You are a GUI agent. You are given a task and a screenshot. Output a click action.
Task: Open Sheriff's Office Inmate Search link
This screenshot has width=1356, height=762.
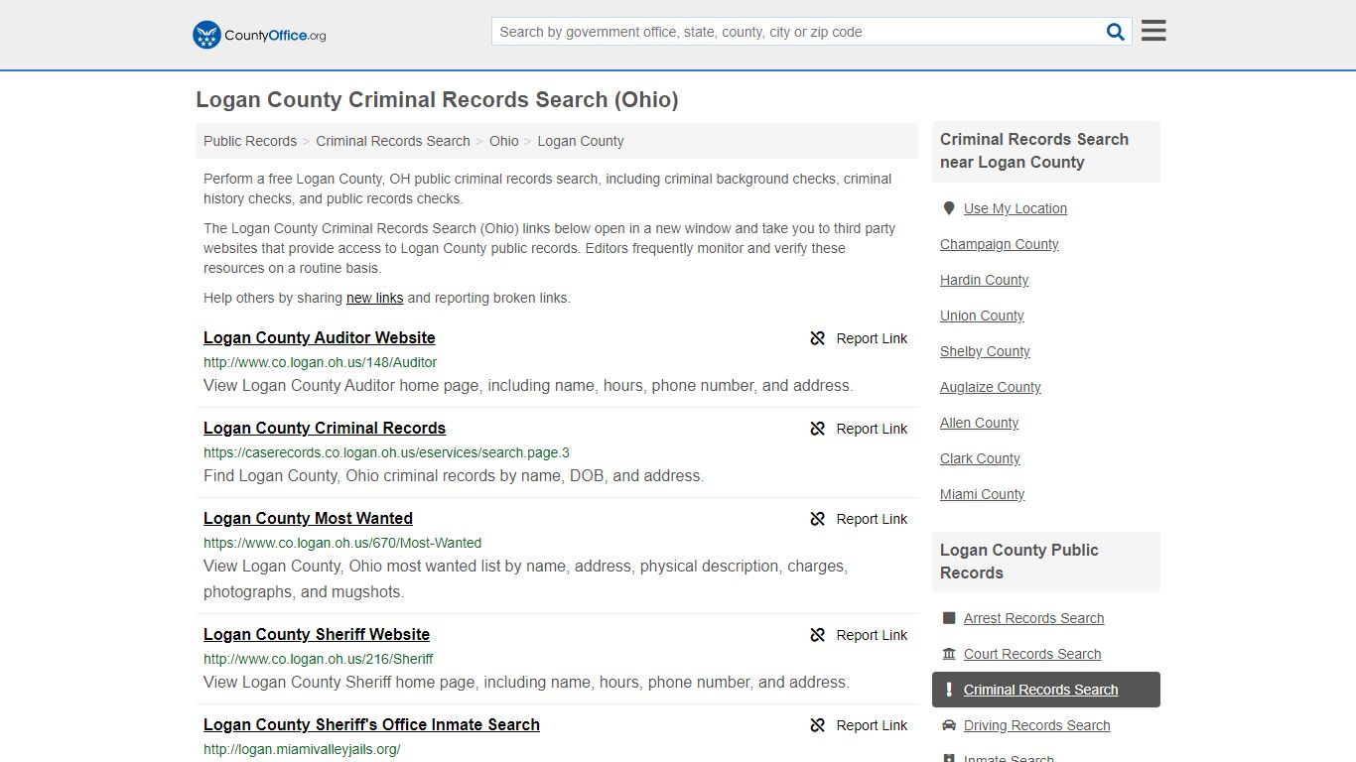(371, 724)
